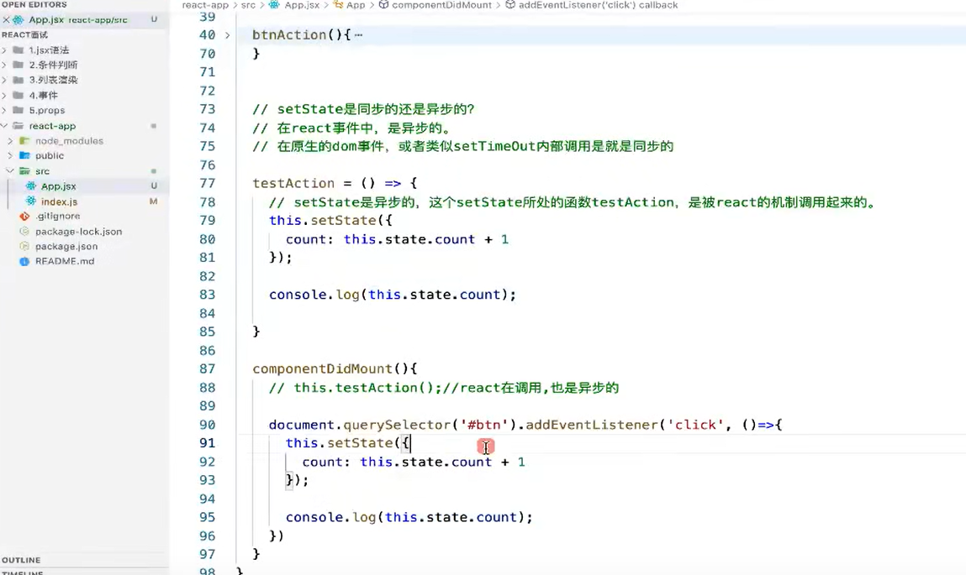Viewport: 966px width, 575px height.
Task: Click the npm icon next to package.json
Action: pos(24,246)
